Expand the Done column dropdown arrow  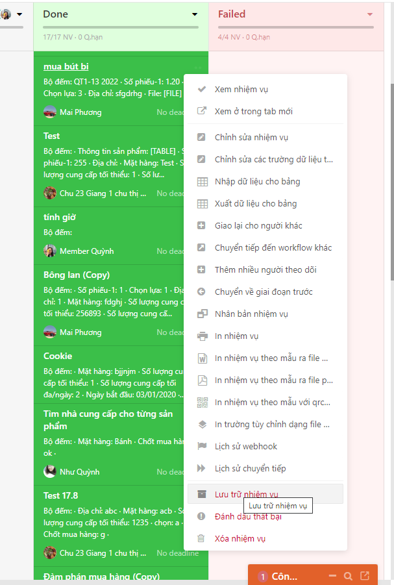(x=194, y=14)
